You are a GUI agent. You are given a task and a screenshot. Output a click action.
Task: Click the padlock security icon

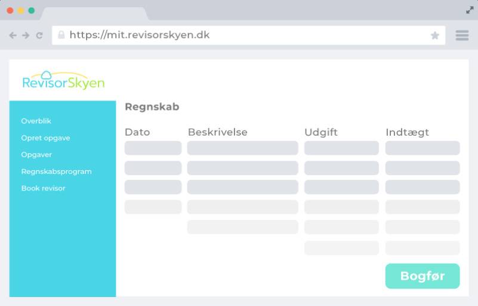click(x=61, y=35)
